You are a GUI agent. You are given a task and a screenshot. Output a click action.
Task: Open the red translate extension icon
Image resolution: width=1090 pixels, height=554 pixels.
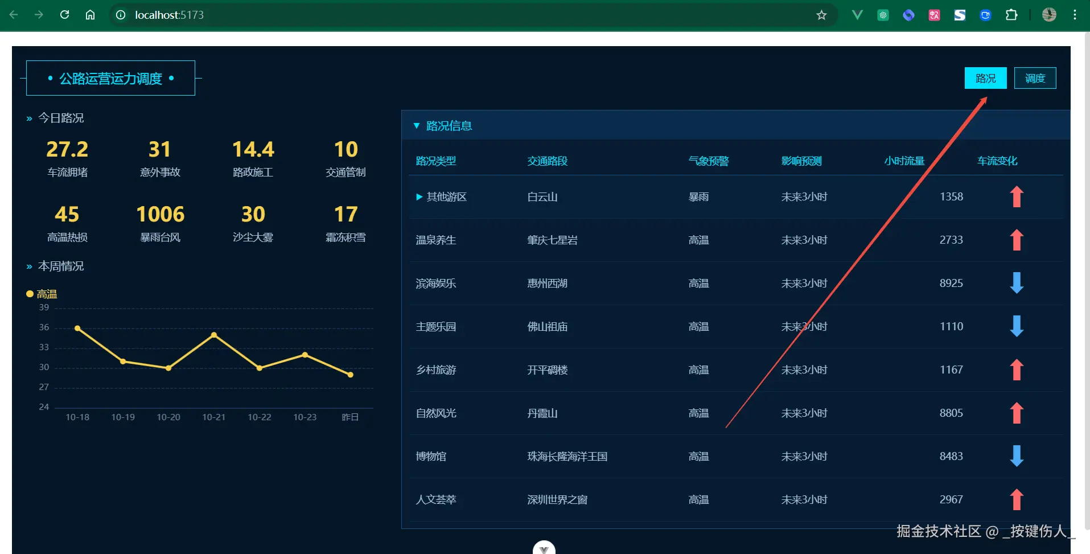tap(934, 15)
